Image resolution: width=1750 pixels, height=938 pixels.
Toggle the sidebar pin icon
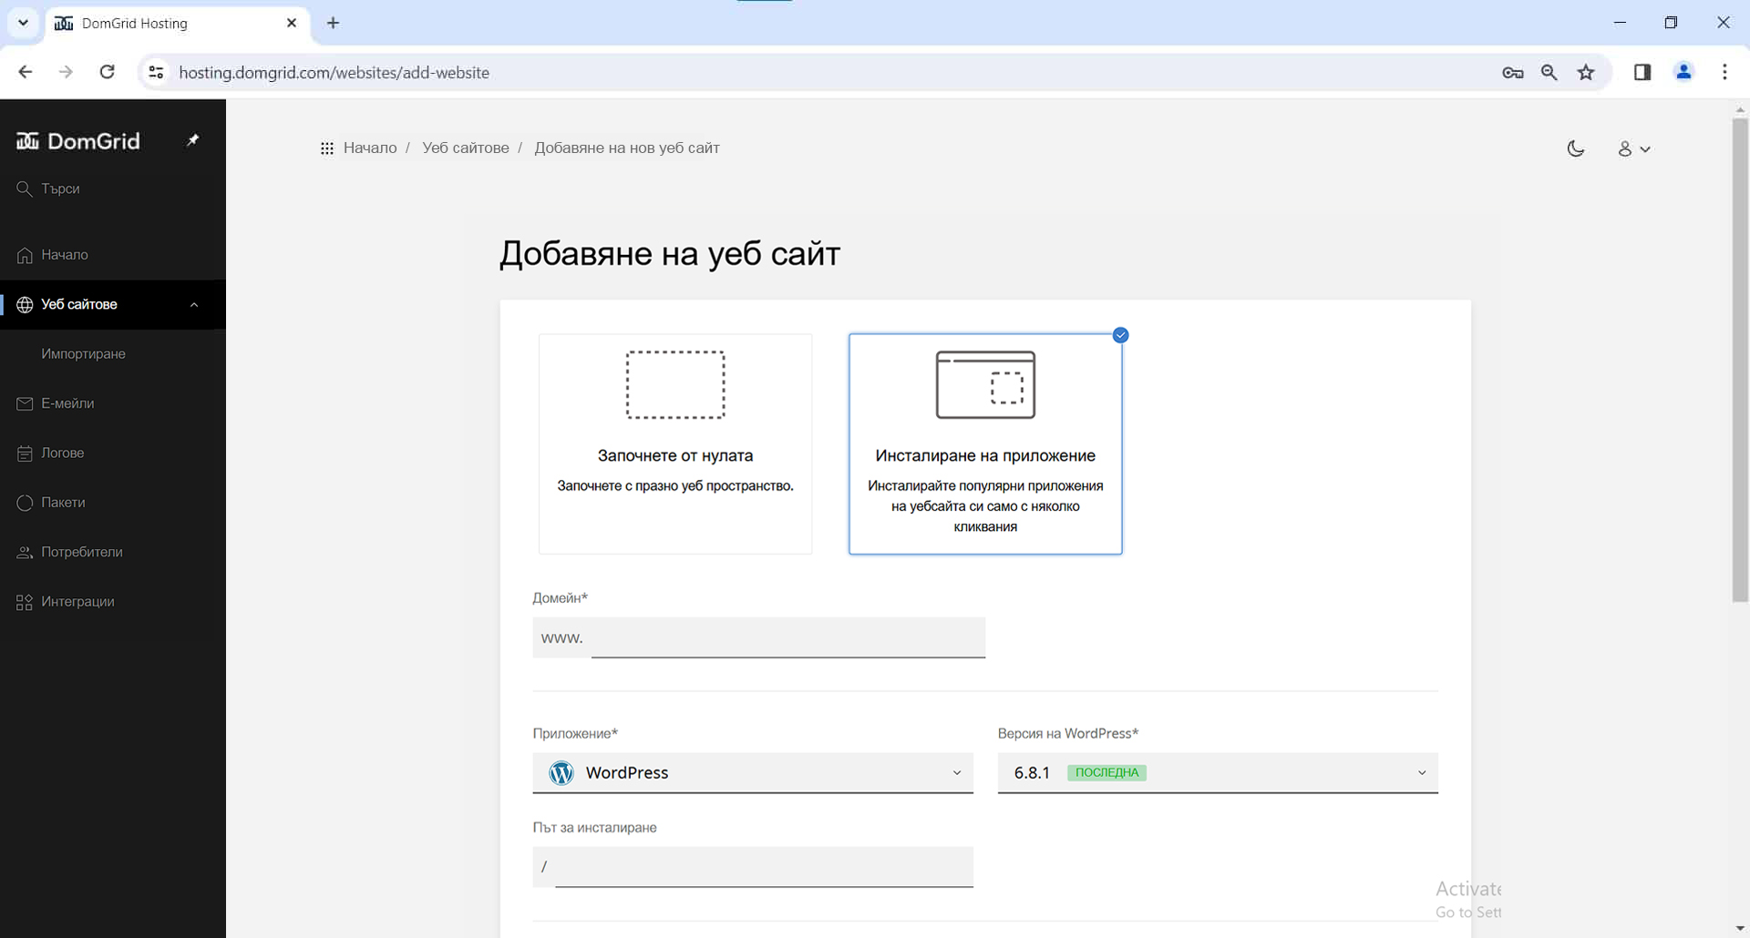coord(192,140)
